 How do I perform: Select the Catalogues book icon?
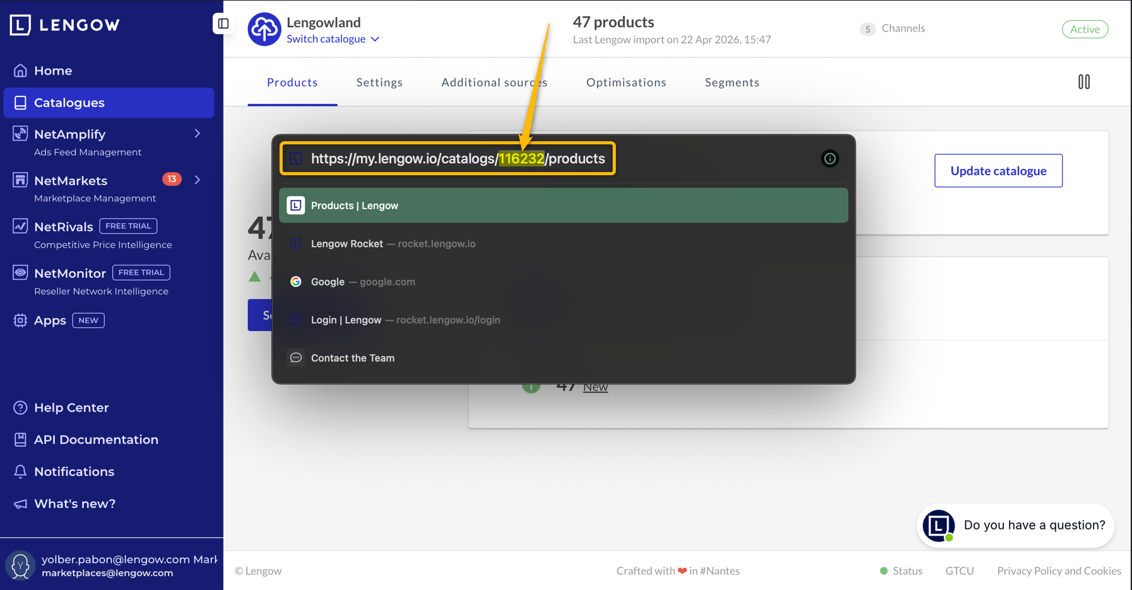[20, 103]
